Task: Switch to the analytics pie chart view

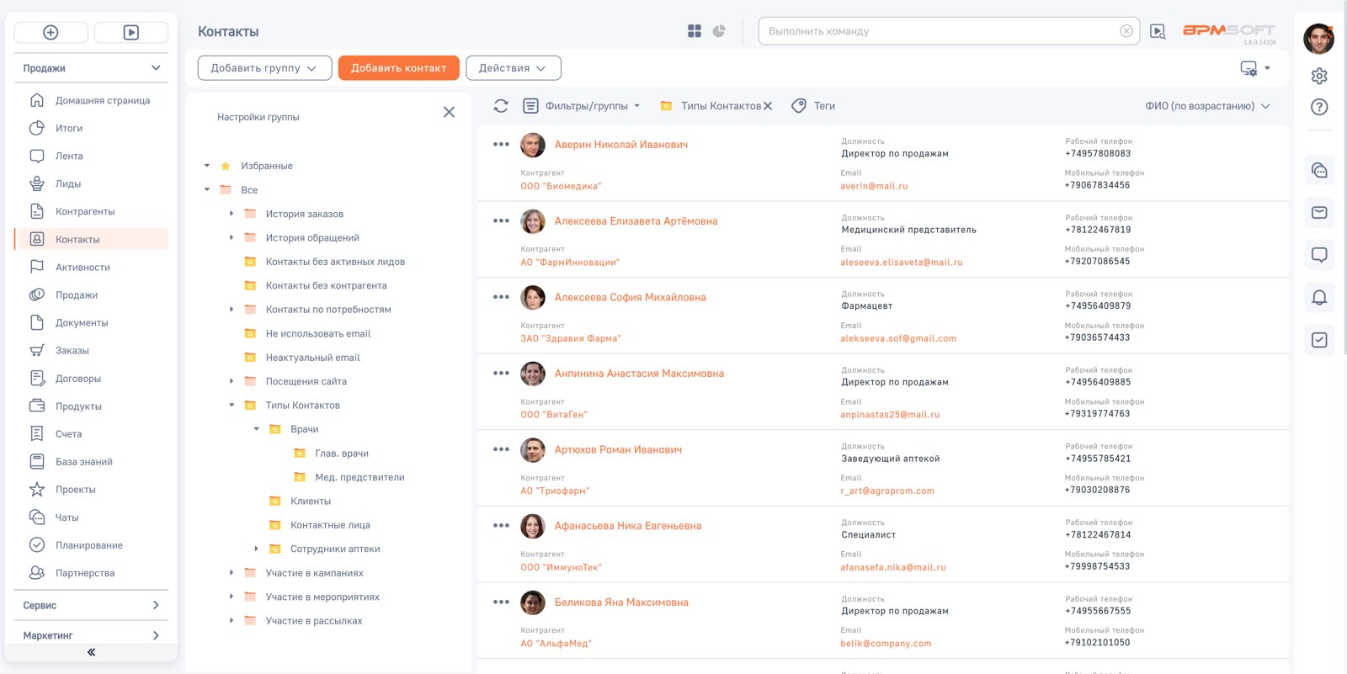Action: point(719,31)
